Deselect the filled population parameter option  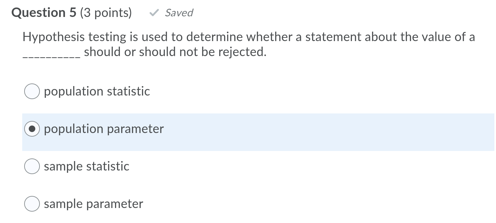coord(32,129)
